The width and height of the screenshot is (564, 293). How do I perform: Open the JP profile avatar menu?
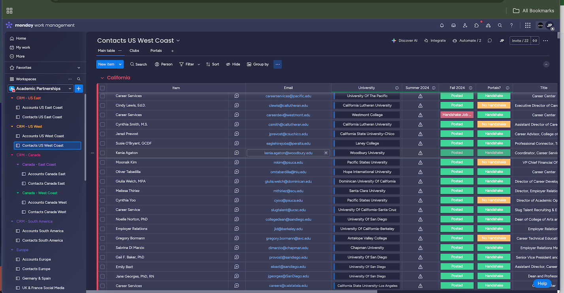[x=549, y=25]
